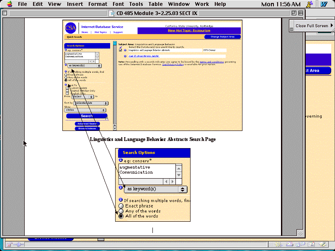The width and height of the screenshot is (335, 251).
Task: Click the blue Search button
Action: 87,116
